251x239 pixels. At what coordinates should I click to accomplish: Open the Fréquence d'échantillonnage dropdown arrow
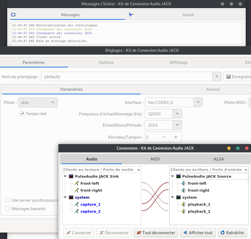click(177, 114)
